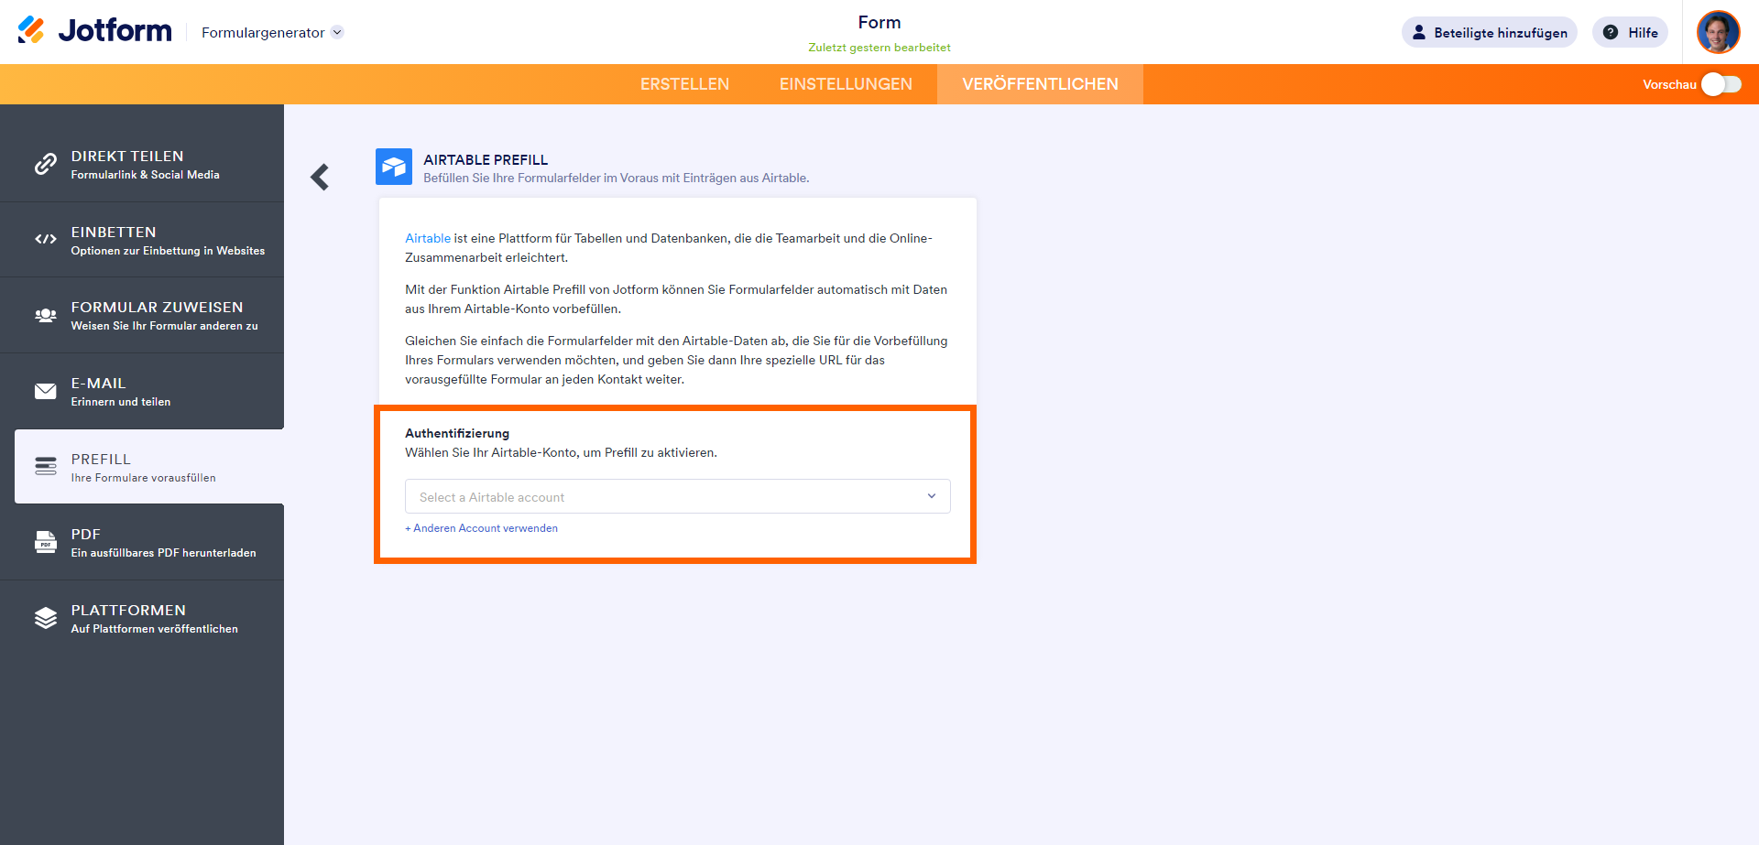
Task: Open the EINSTELLUNGEN tab
Action: point(846,84)
